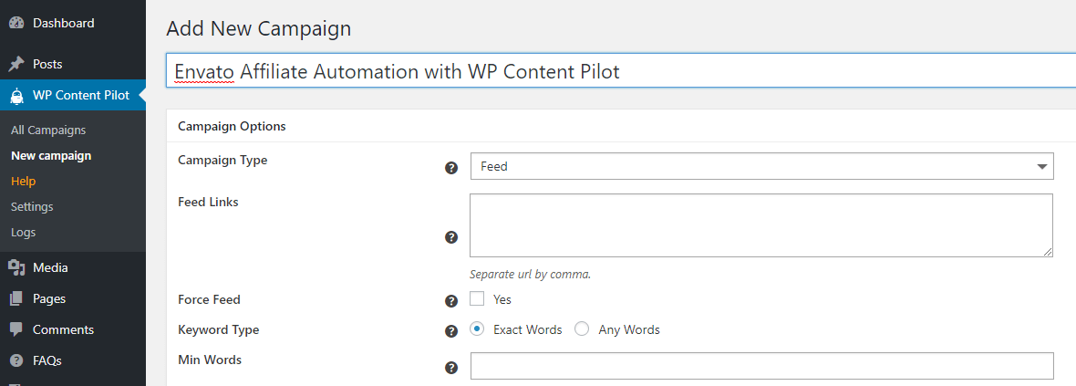Click the Dashboard gauge icon
Viewport: 1076px width, 386px height.
point(16,23)
